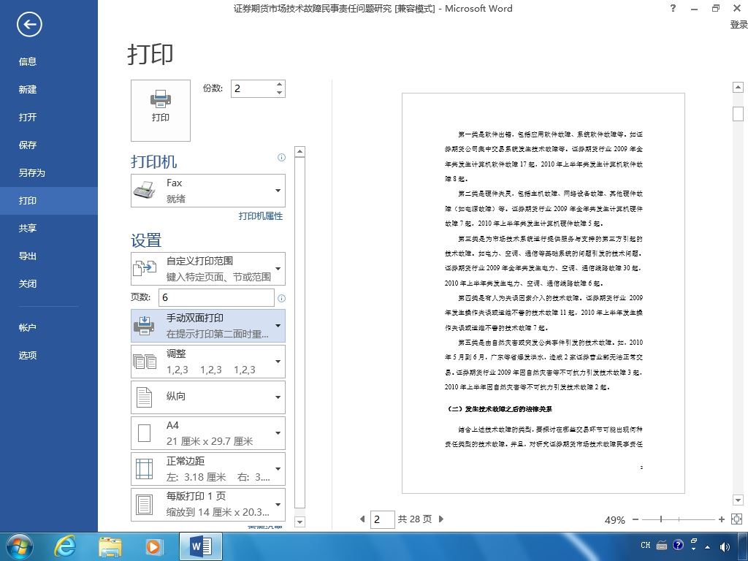Viewport: 748px width, 561px height.
Task: Open Word Help question mark
Action: 673,8
